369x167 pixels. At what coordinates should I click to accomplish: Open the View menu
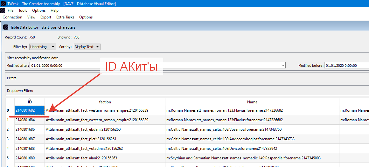point(31,17)
